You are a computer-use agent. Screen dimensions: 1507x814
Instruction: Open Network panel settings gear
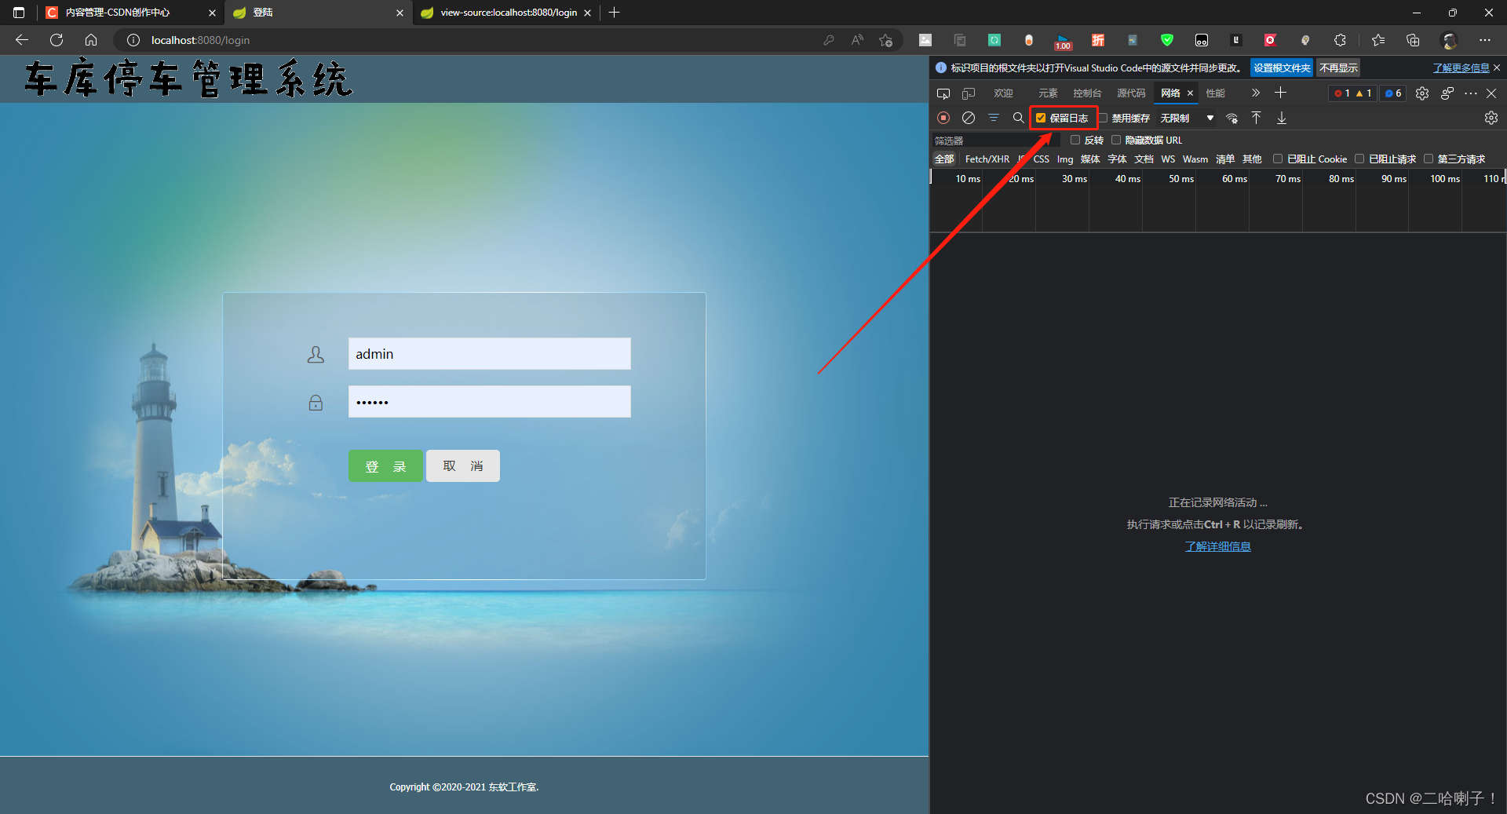coord(1491,118)
